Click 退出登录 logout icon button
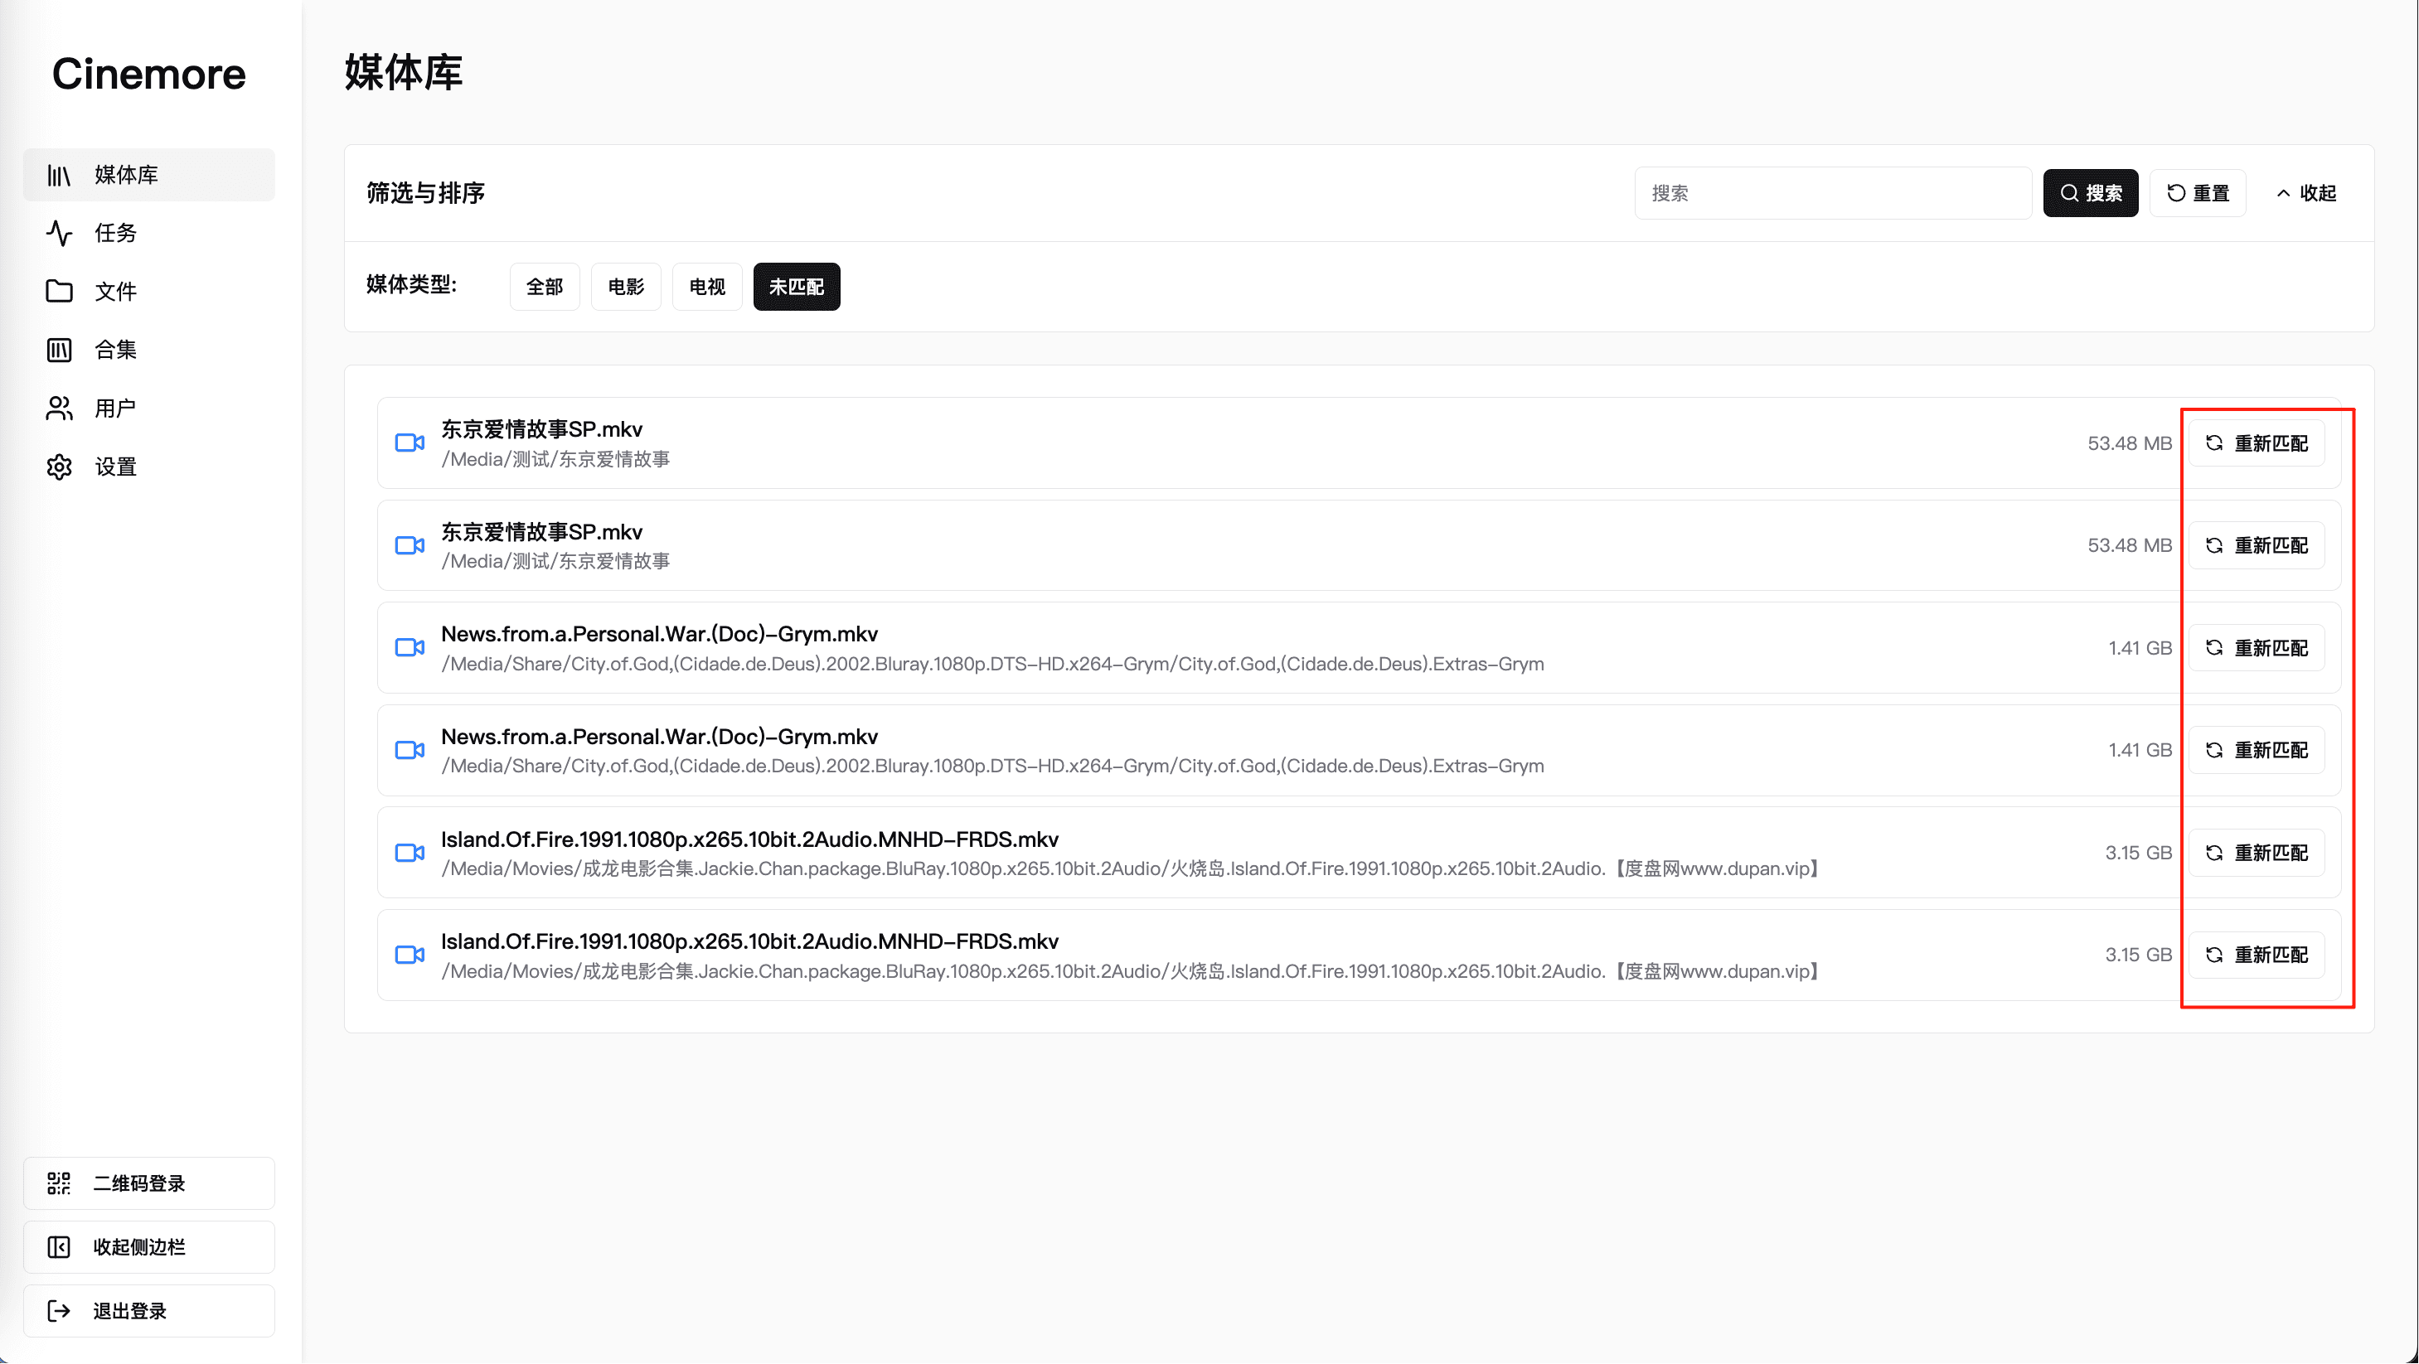This screenshot has height=1364, width=2419. pyautogui.click(x=59, y=1310)
